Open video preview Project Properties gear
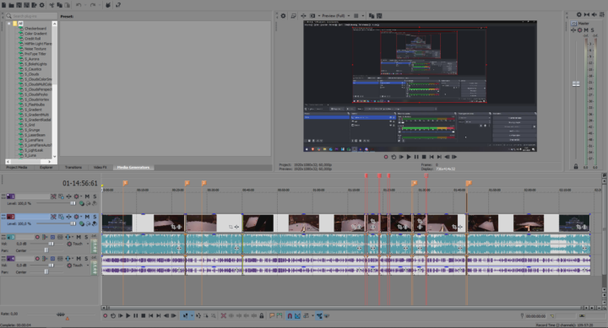Viewport: 608px width, 328px height. point(283,16)
